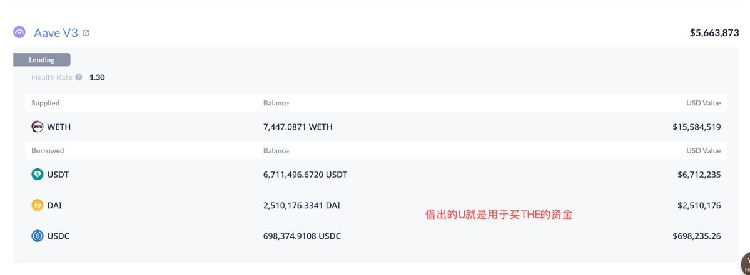Click the 6,711,496.6720 USDT balance
This screenshot has width=750, height=275.
coord(305,175)
